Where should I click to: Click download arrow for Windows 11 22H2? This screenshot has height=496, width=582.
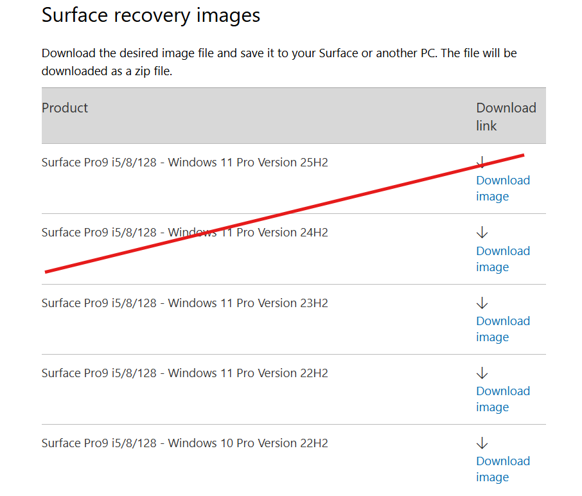point(482,373)
